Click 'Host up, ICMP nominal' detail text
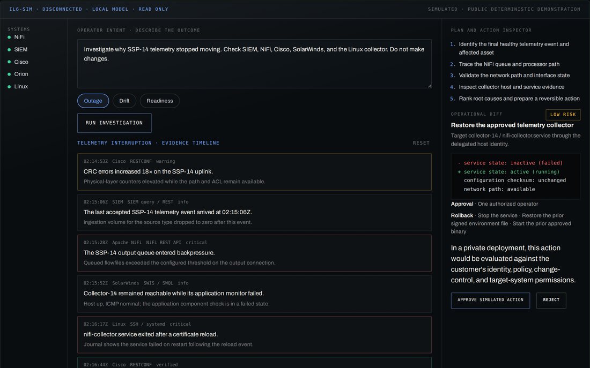The image size is (590, 368). click(176, 304)
